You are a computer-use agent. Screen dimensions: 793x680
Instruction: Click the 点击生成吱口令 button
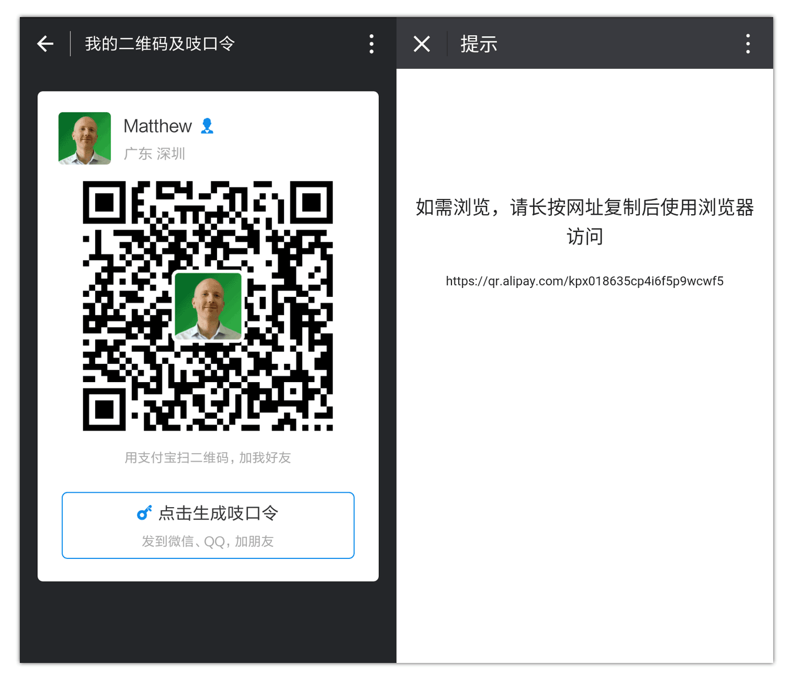pyautogui.click(x=208, y=525)
